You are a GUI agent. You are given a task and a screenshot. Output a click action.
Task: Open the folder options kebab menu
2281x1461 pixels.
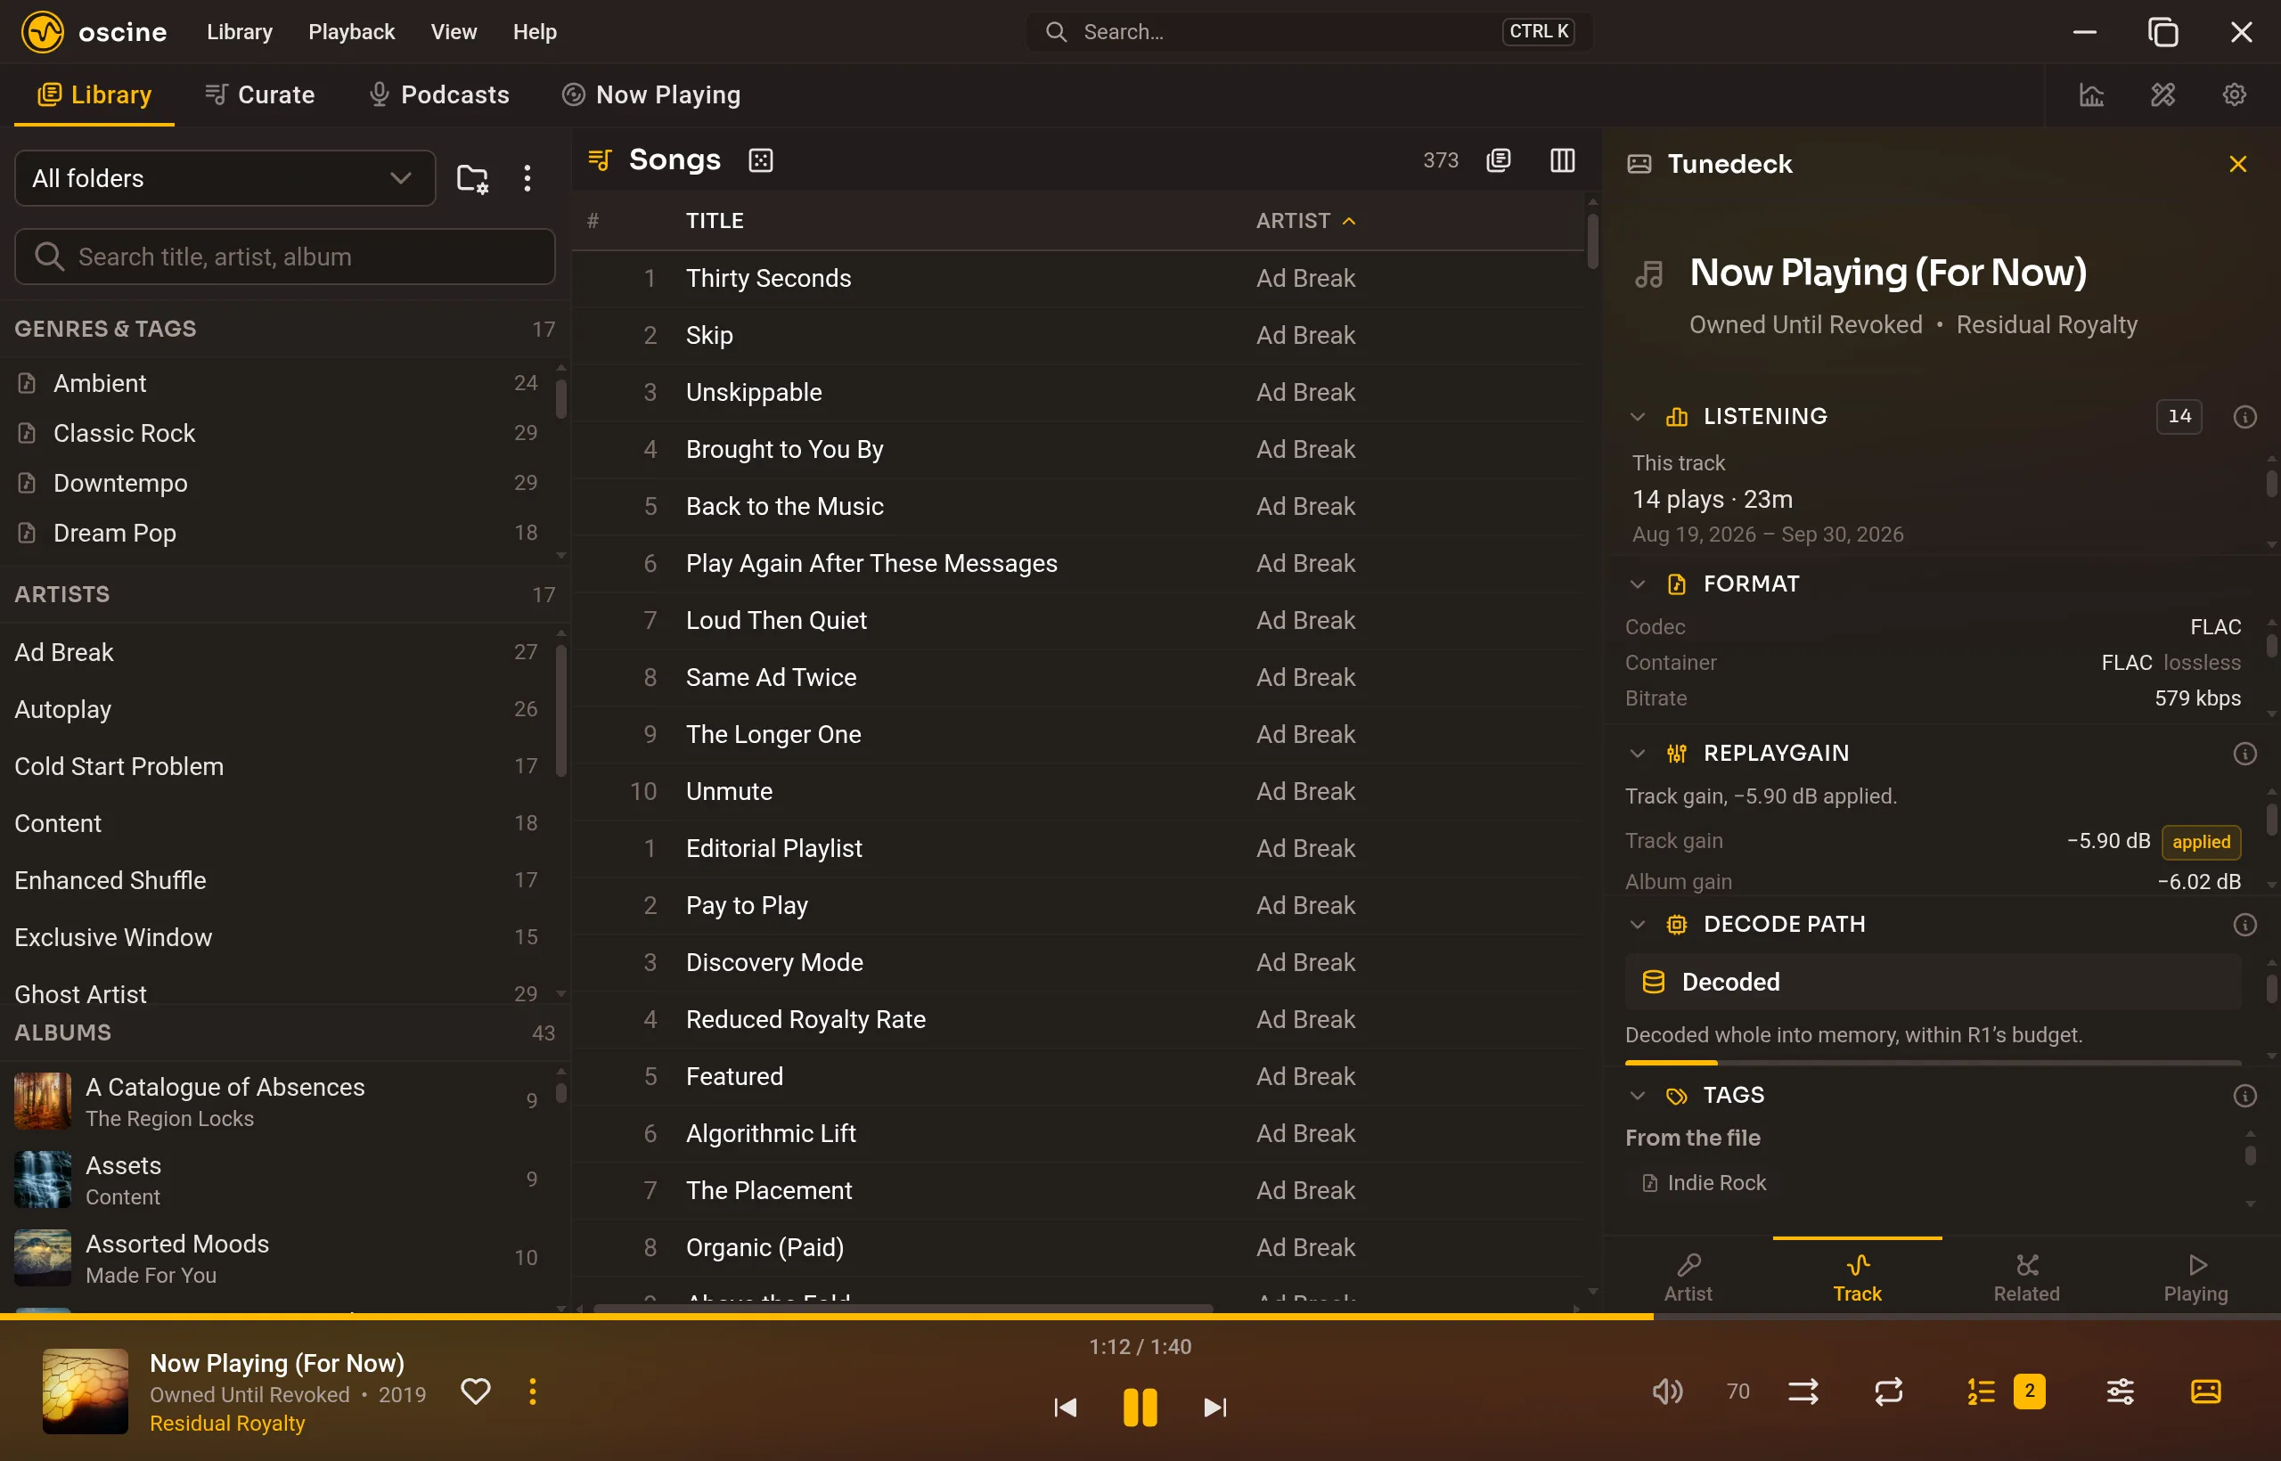[527, 178]
